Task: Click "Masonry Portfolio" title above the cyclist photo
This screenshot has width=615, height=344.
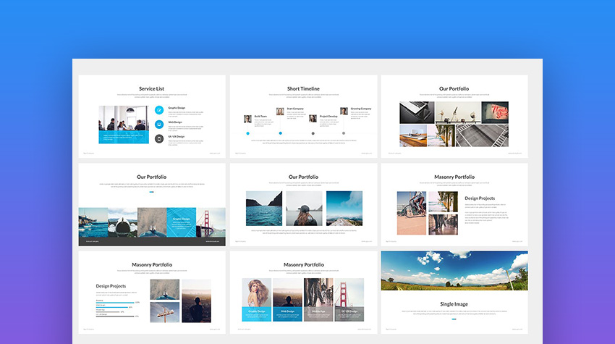Action: [x=454, y=177]
